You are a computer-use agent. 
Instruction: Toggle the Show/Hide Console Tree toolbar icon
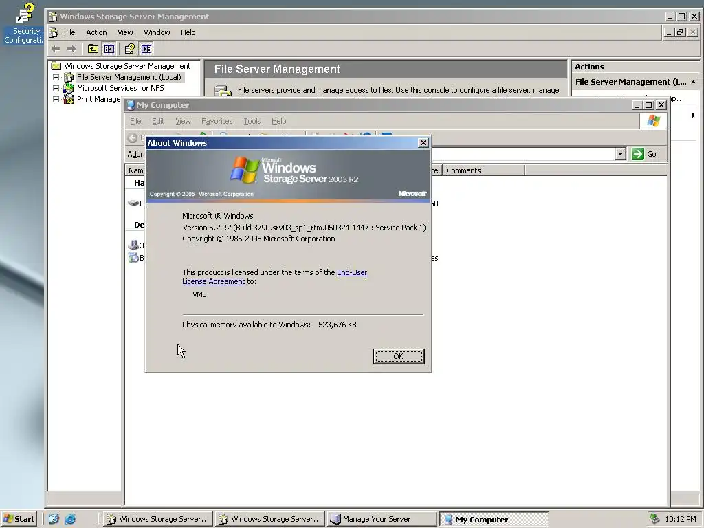coord(109,49)
